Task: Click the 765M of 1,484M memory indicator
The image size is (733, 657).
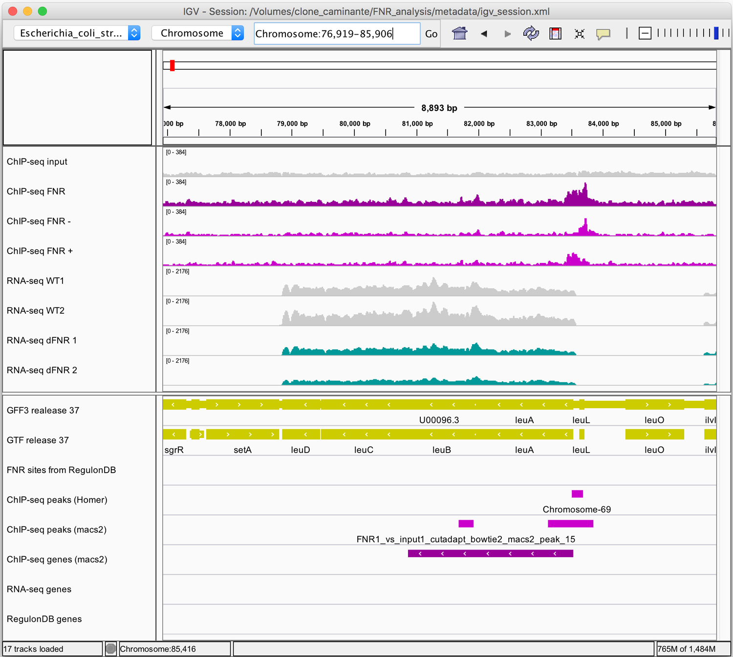Action: point(686,649)
